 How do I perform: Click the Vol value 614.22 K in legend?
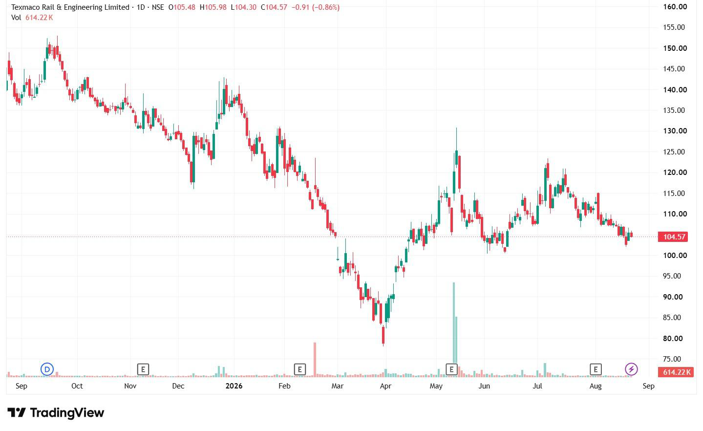click(39, 18)
